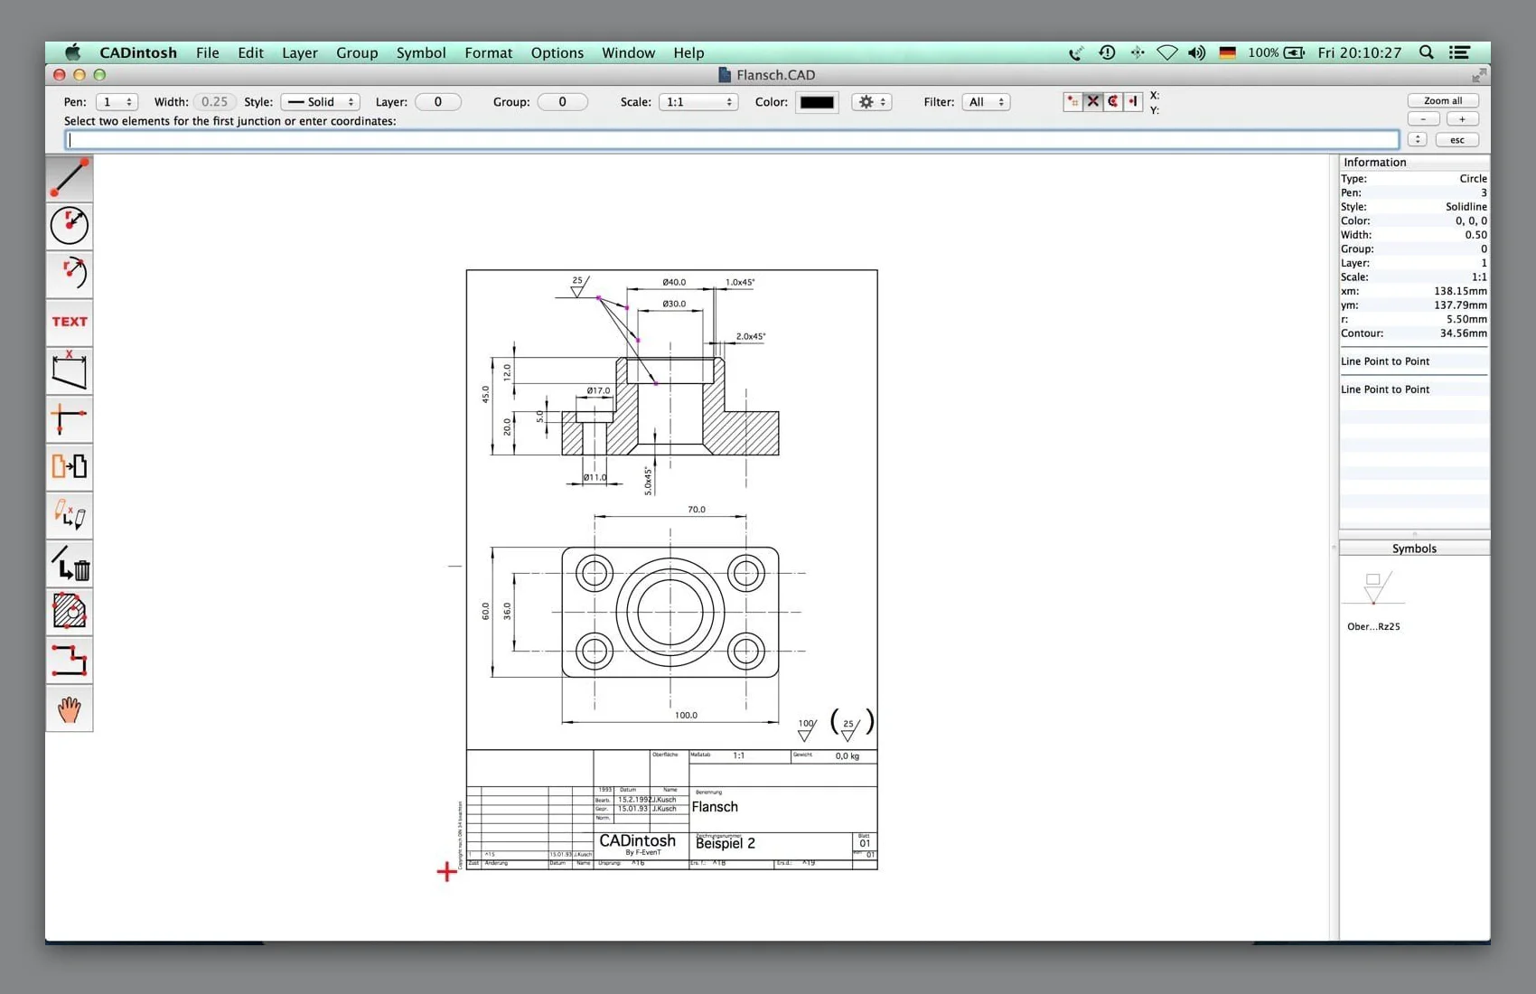The width and height of the screenshot is (1536, 994).
Task: Toggle grid snap mode button
Action: (1072, 101)
